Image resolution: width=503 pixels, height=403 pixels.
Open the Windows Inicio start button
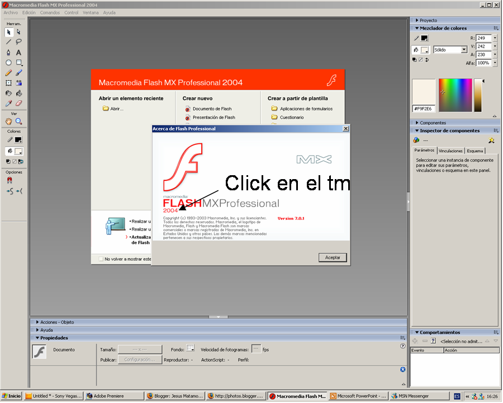[11, 397]
